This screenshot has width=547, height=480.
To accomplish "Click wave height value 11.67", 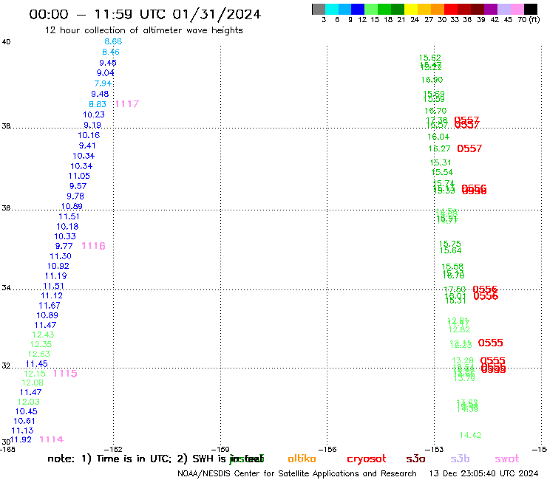I will point(50,306).
